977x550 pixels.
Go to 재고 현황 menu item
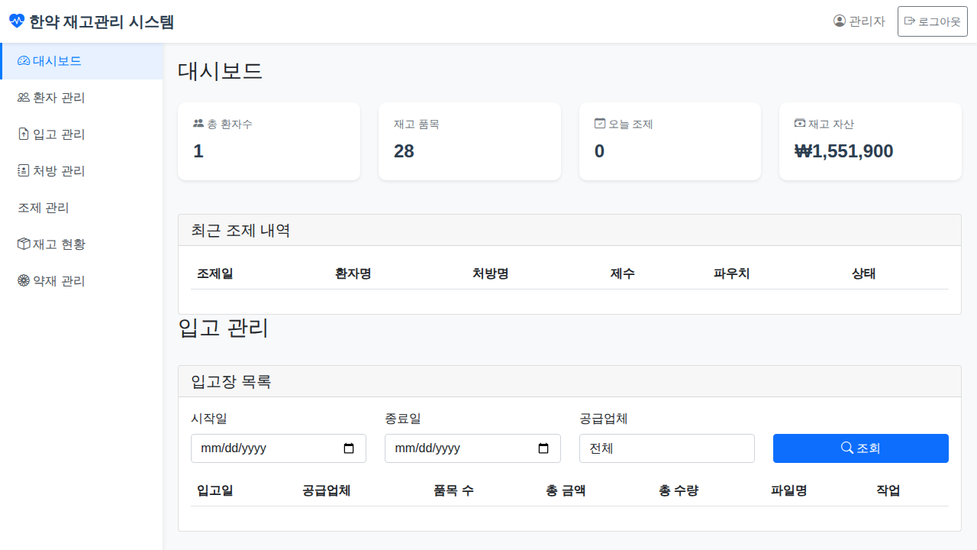[x=59, y=244]
